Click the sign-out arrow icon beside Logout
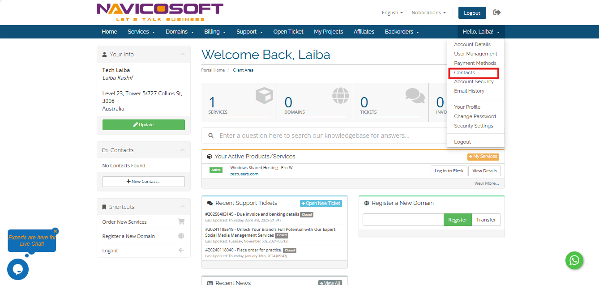This screenshot has height=285, width=599. coord(496,13)
